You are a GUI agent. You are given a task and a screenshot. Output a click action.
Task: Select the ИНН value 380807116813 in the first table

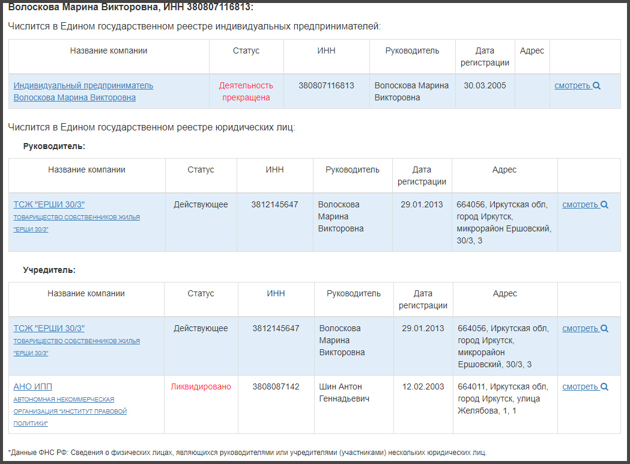[x=326, y=85]
